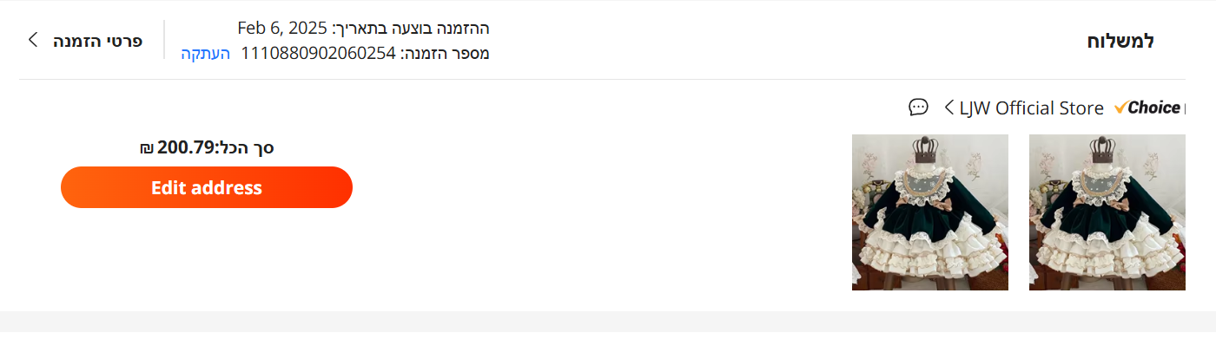
Task: Click the Choice badge logo
Action: click(x=1148, y=108)
